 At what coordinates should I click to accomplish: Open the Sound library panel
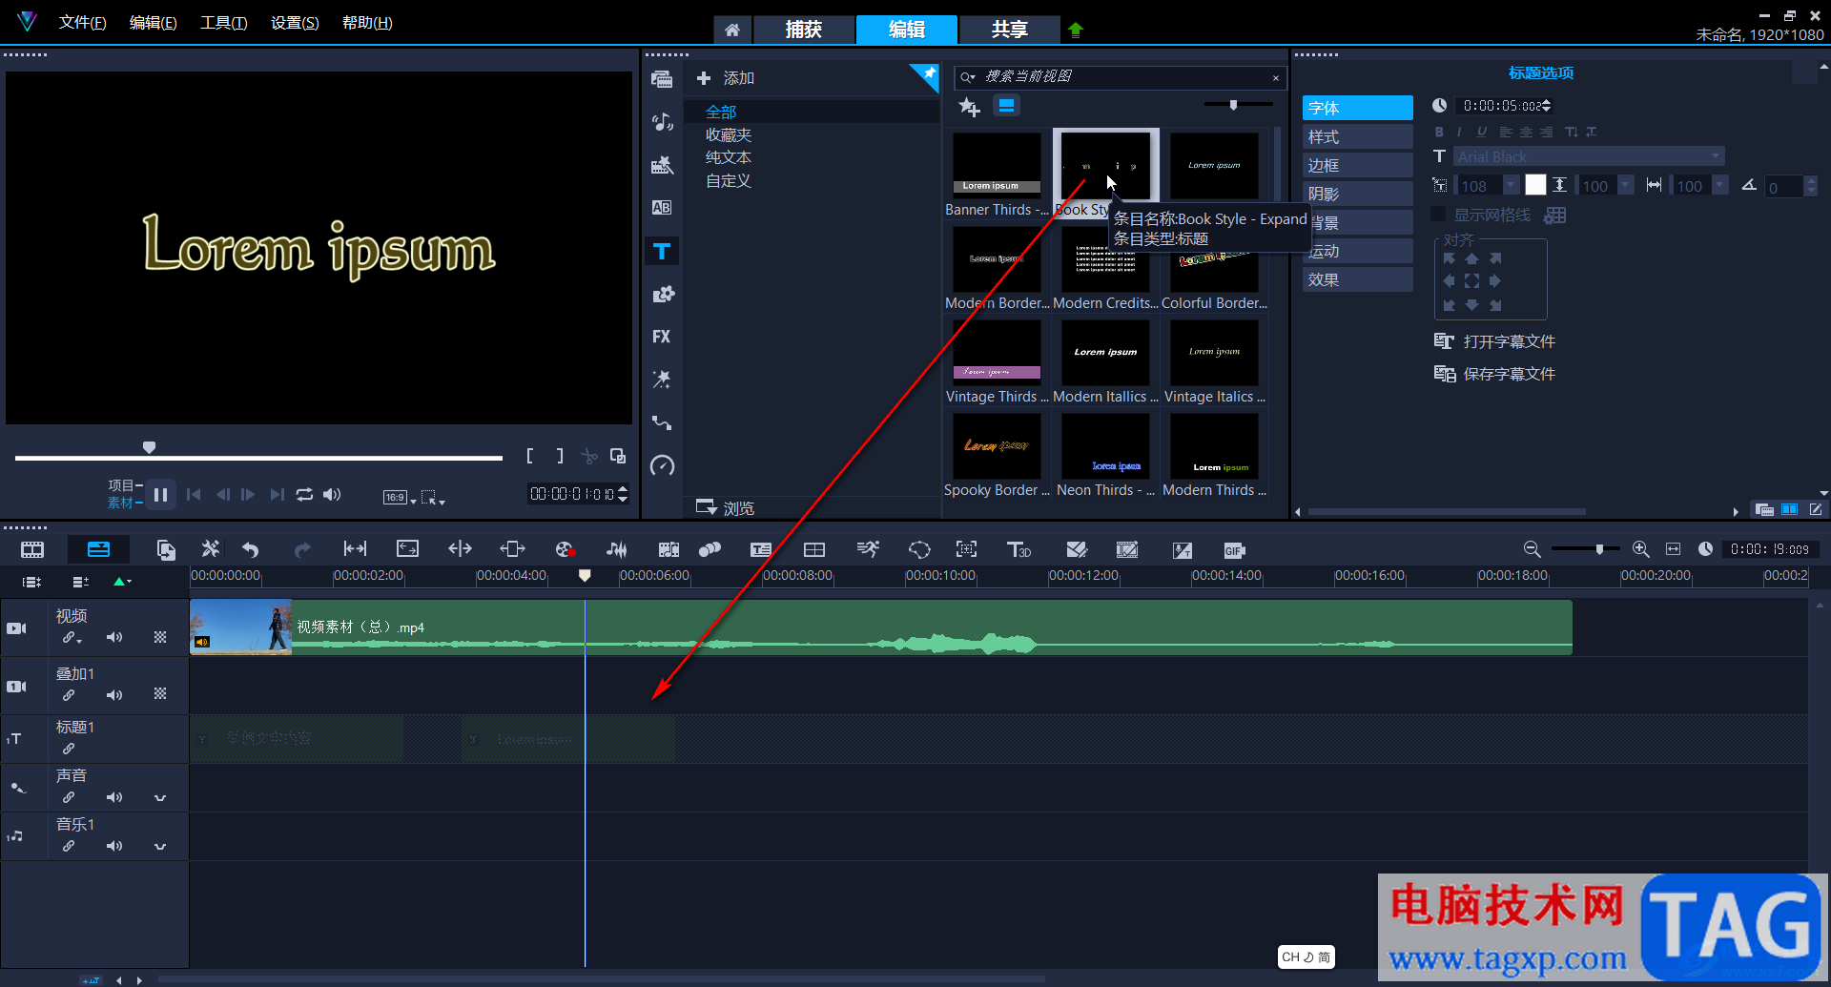[x=662, y=121]
